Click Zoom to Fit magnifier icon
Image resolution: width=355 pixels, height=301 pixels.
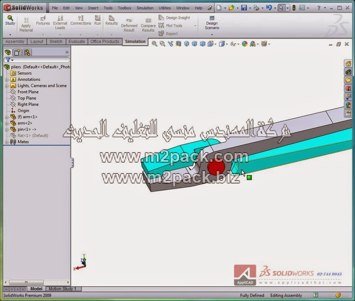(155, 44)
